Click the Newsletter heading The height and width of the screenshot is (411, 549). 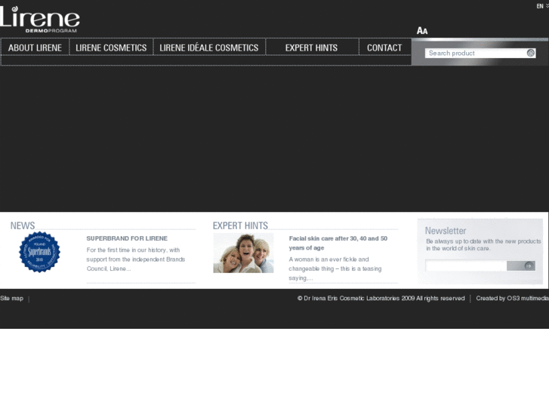click(446, 231)
